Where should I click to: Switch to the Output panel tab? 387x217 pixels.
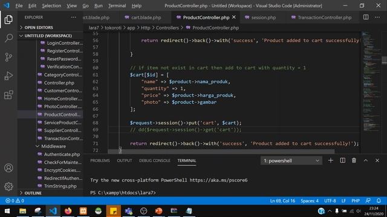[x=125, y=160]
